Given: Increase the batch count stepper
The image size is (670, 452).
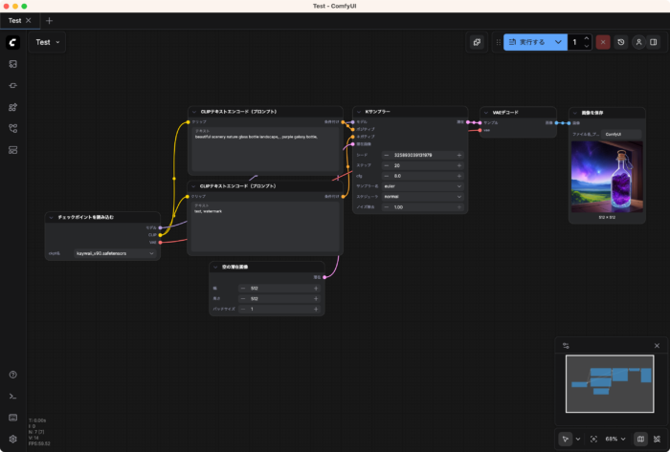Looking at the screenshot, I should [587, 38].
